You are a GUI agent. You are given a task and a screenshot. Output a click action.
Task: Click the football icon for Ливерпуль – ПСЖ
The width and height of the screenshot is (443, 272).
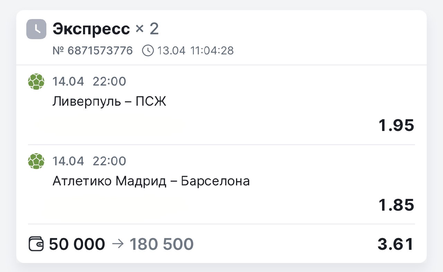[36, 82]
